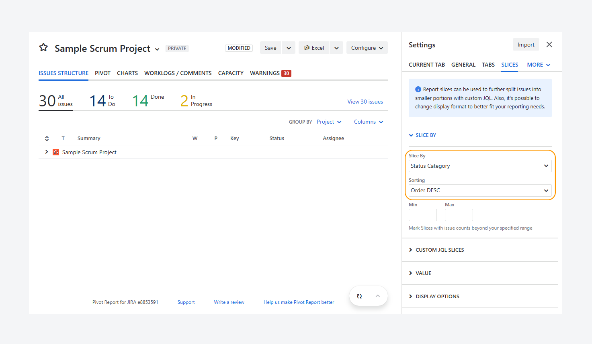Viewport: 592px width, 344px height.
Task: Star the Sample Scrum Project report
Action: pyautogui.click(x=43, y=48)
